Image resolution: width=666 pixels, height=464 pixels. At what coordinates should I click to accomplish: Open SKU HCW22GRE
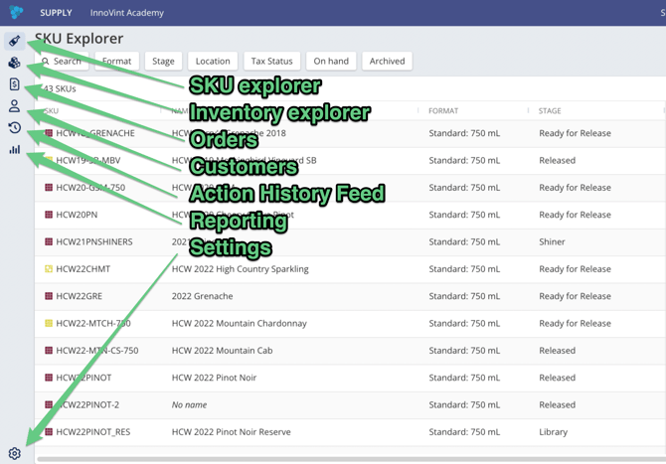[x=79, y=296]
